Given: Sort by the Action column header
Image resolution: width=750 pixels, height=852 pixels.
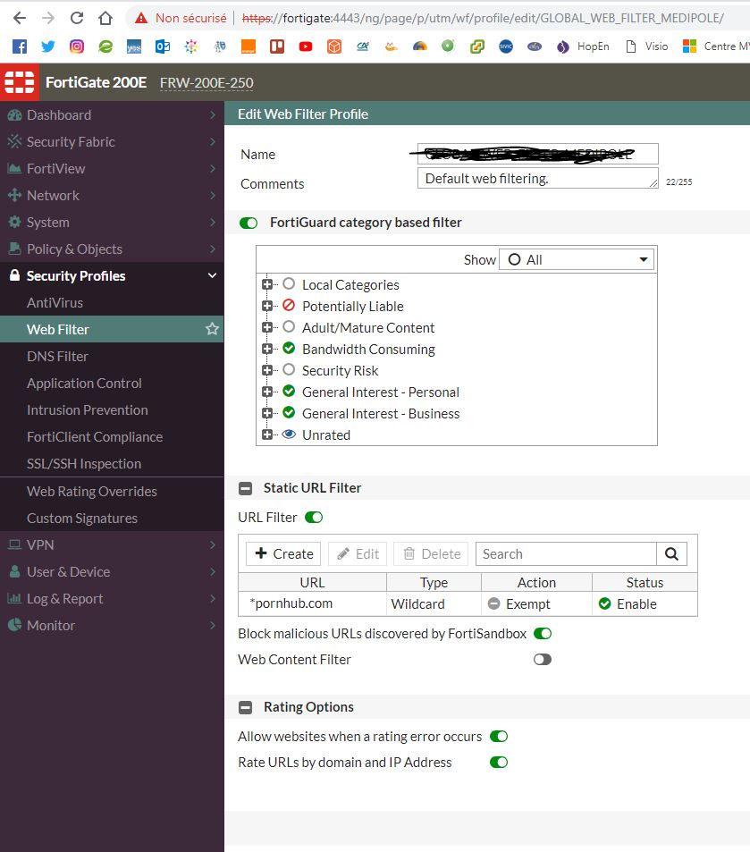Looking at the screenshot, I should coord(536,583).
